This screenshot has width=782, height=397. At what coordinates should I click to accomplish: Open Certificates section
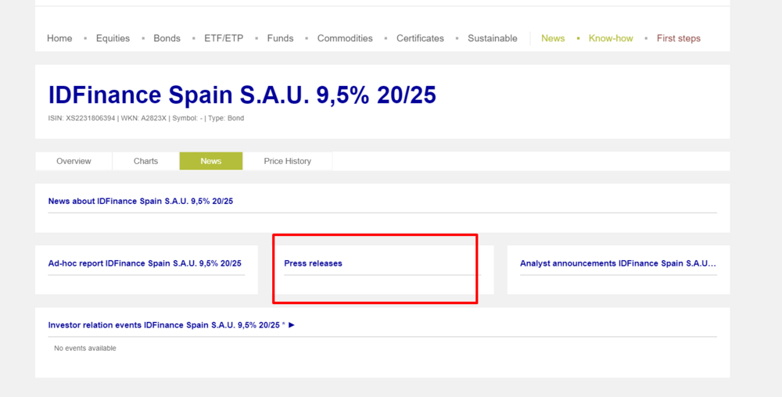tap(420, 38)
